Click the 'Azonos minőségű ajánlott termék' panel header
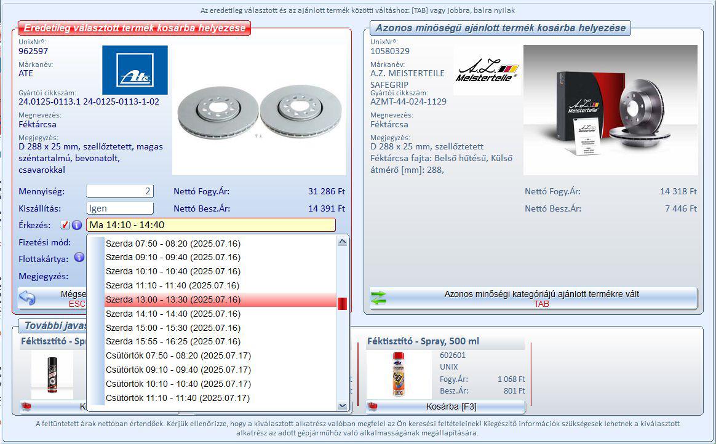The image size is (716, 444). [x=501, y=28]
